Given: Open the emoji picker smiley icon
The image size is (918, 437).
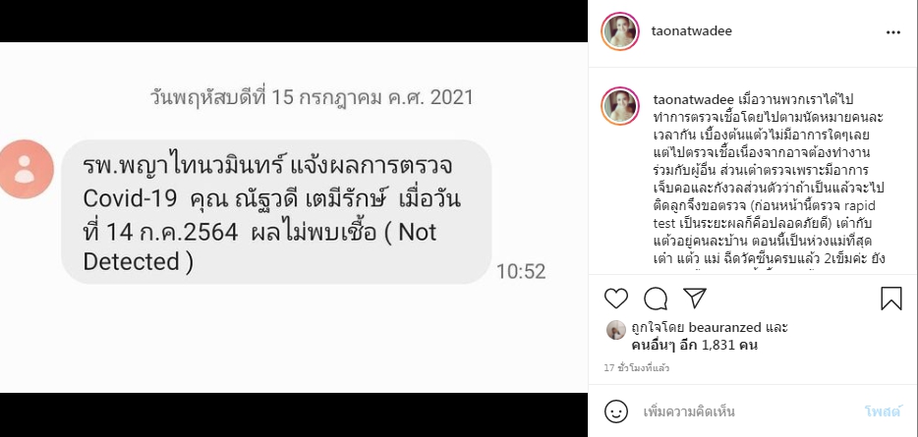Looking at the screenshot, I should [616, 411].
